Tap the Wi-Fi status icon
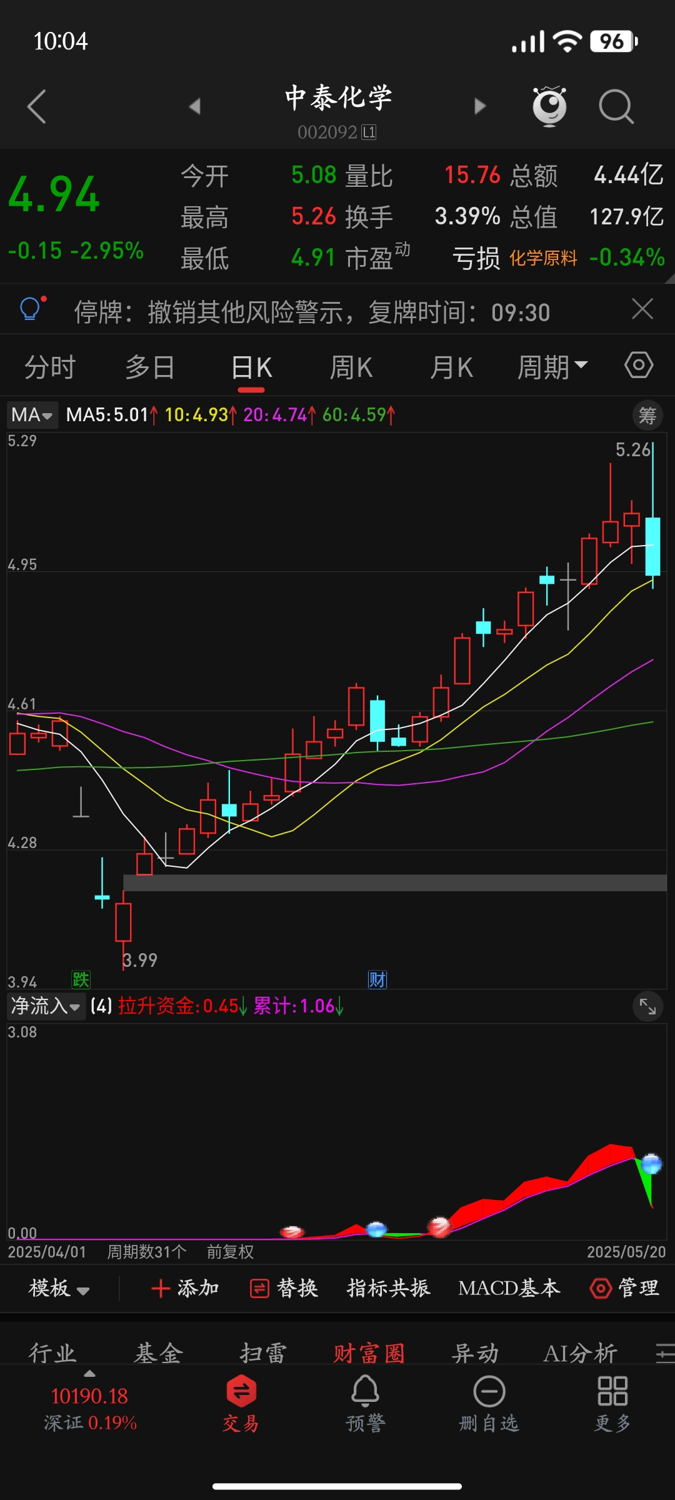The height and width of the screenshot is (1500, 675). click(567, 42)
